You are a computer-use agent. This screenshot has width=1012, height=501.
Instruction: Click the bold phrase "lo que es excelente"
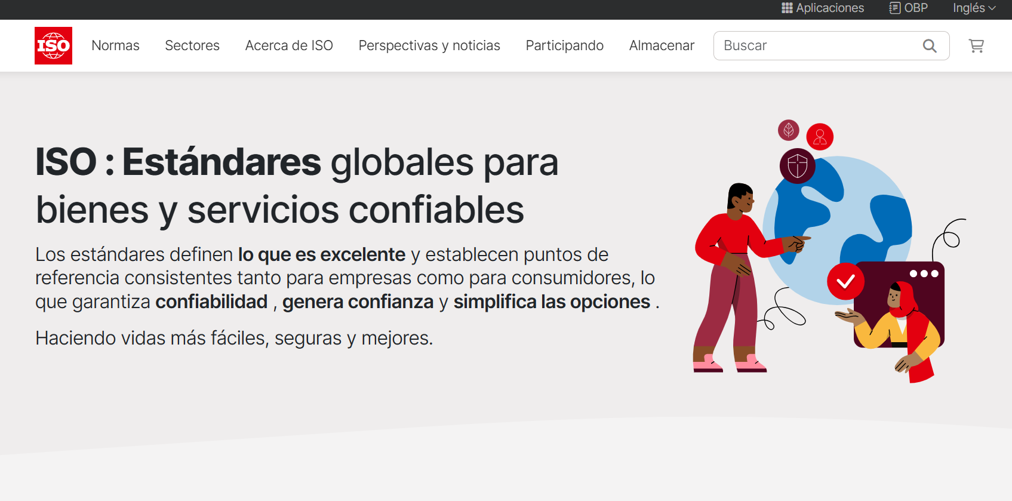pos(322,254)
